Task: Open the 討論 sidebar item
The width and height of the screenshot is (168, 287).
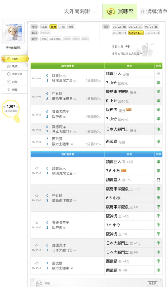Action: point(15,82)
